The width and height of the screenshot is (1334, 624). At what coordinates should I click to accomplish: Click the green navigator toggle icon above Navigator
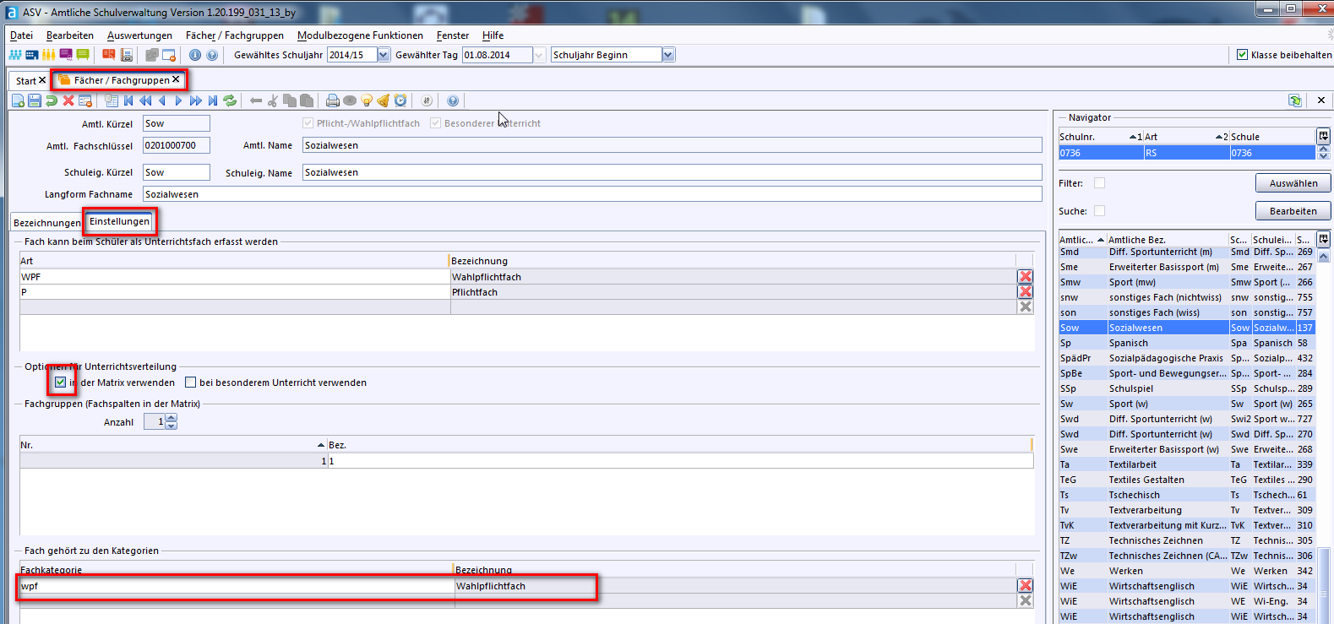(1295, 100)
